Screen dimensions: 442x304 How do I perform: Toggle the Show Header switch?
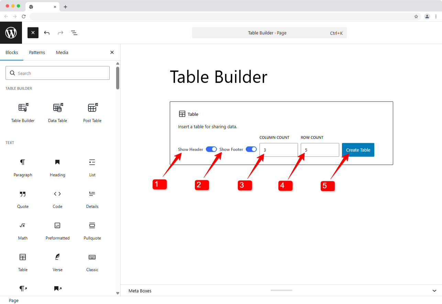(211, 149)
